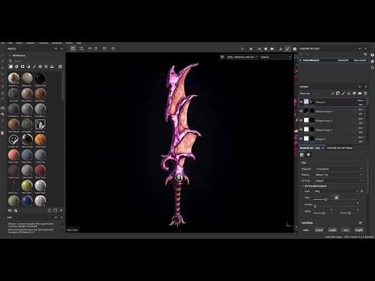Delete layer with trash icon
Screen dimensions: 375x281
365,94
